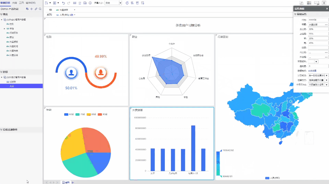Screen dimensions: 329x184
Task: Open the 屏幕大小 combo box arrow
Action: coord(120,3)
